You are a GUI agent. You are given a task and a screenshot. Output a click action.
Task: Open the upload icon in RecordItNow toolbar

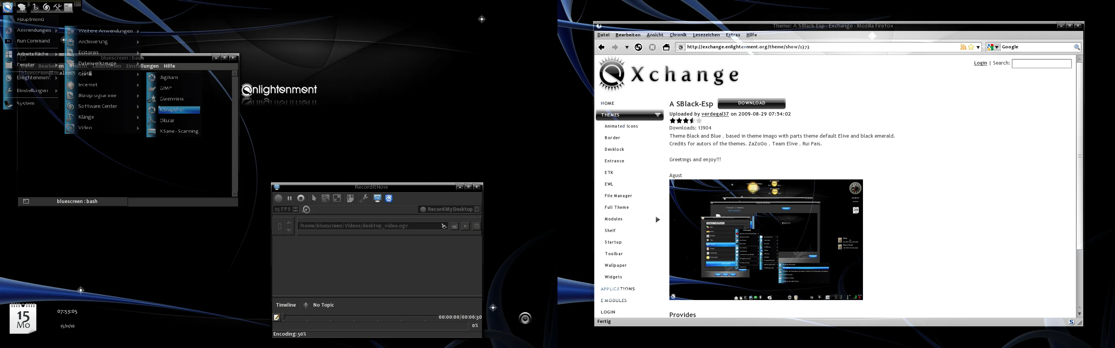click(350, 198)
